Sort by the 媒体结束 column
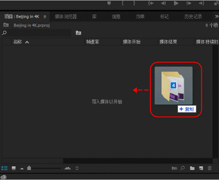219x180 pixels. [x=168, y=42]
